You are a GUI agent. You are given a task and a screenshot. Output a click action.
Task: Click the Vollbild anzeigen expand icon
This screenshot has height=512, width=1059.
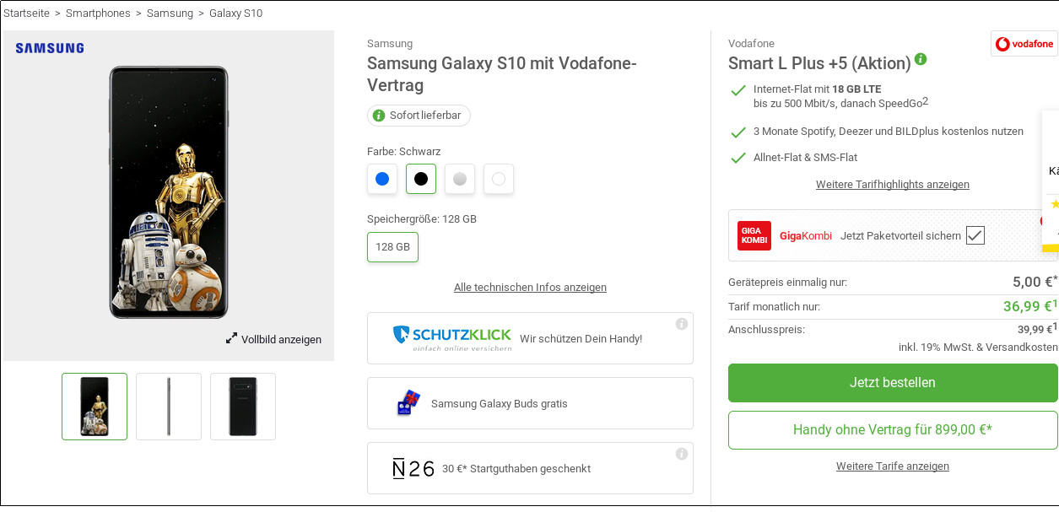point(231,339)
